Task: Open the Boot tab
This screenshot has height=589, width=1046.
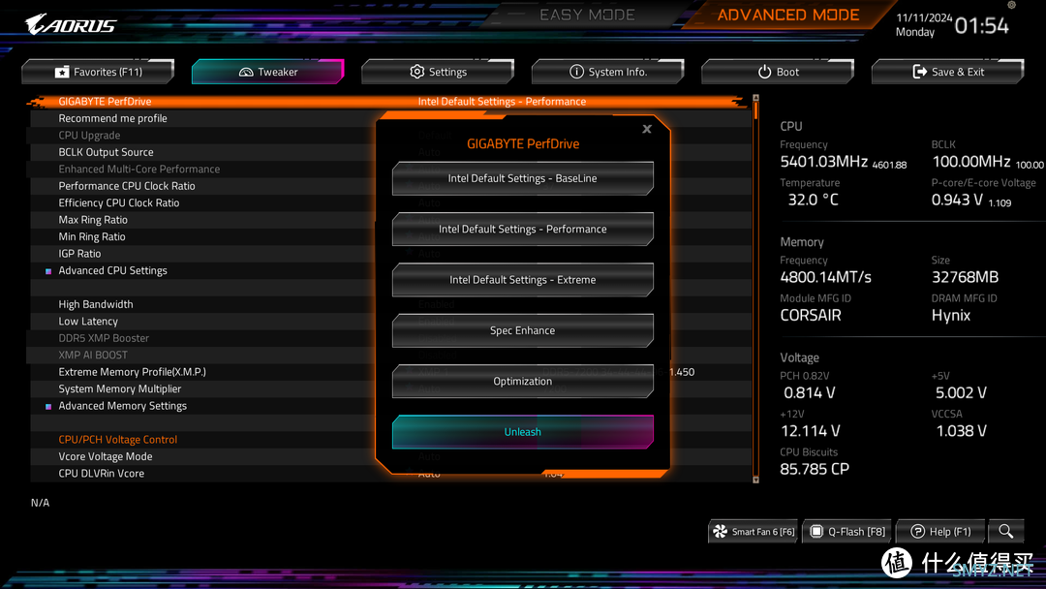Action: coord(778,72)
